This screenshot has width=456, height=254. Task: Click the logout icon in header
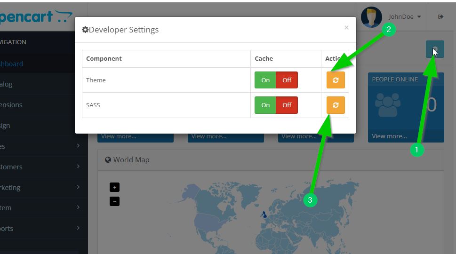point(441,17)
